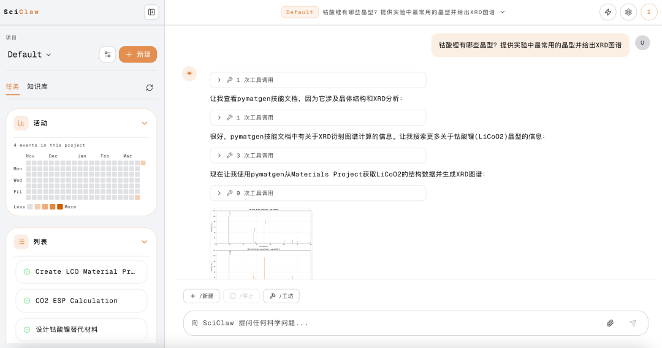Click the notification badge showing 1

(649, 12)
